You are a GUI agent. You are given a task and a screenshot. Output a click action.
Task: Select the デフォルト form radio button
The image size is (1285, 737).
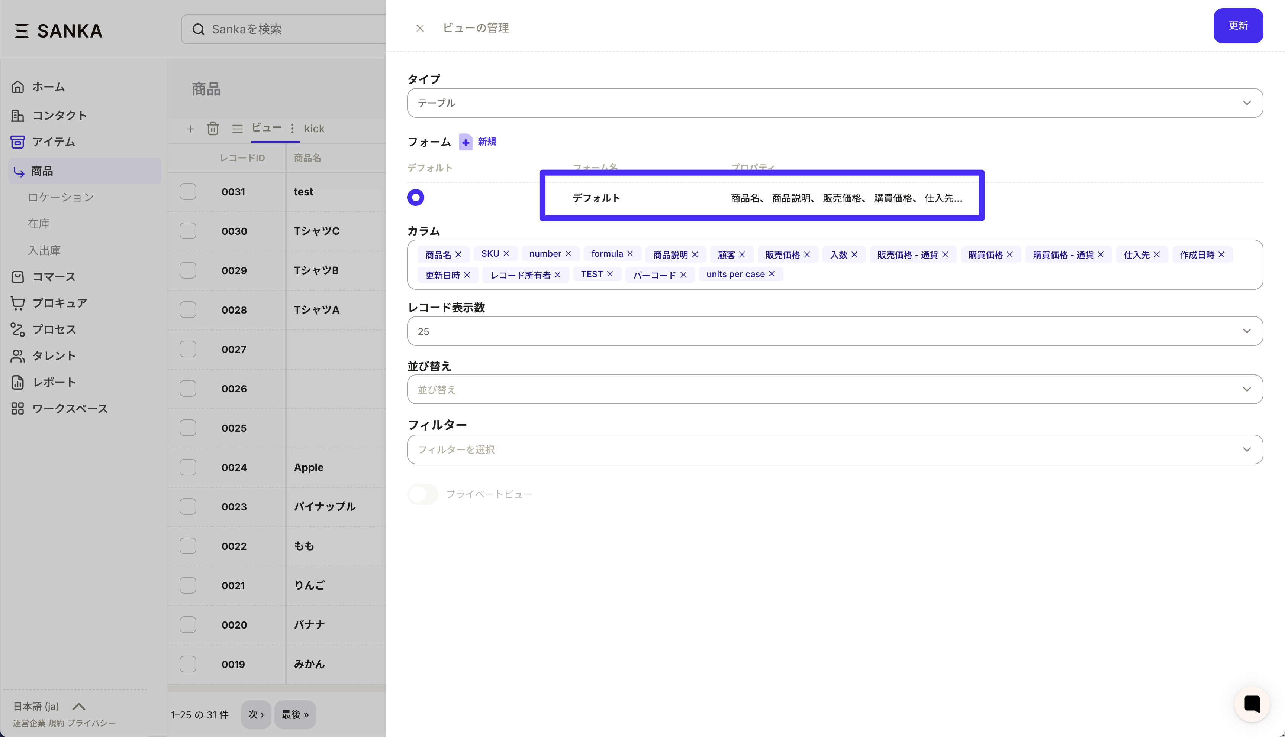tap(415, 197)
